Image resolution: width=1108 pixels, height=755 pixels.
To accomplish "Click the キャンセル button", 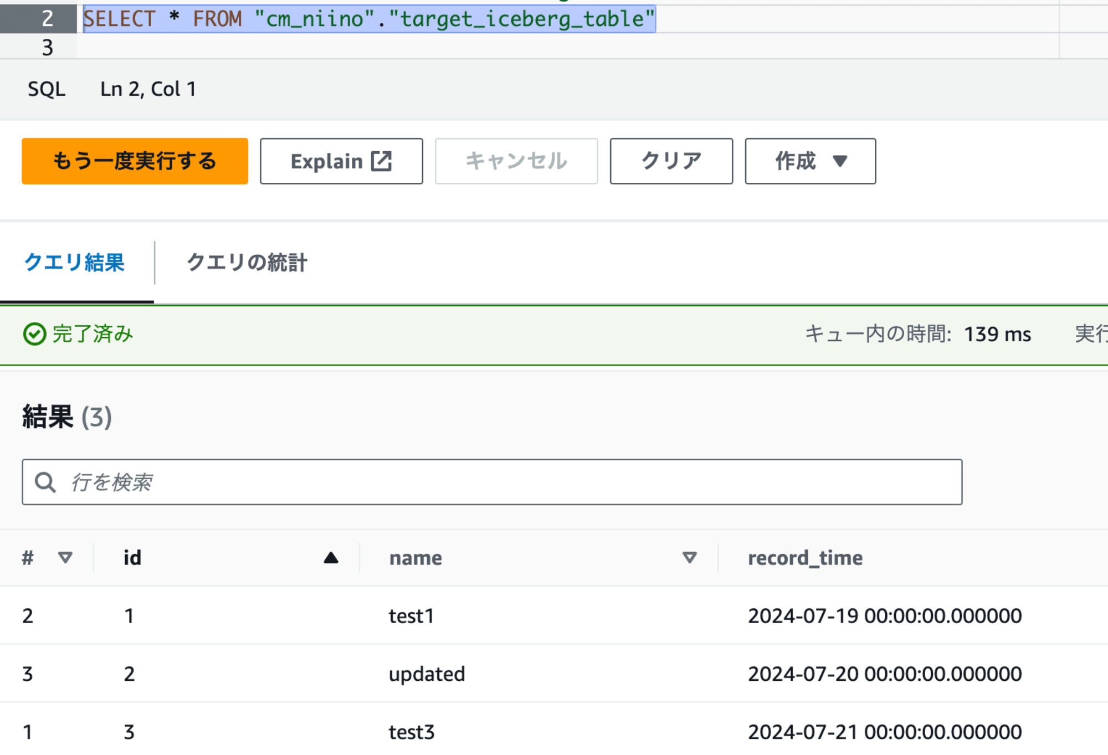I will 516,161.
